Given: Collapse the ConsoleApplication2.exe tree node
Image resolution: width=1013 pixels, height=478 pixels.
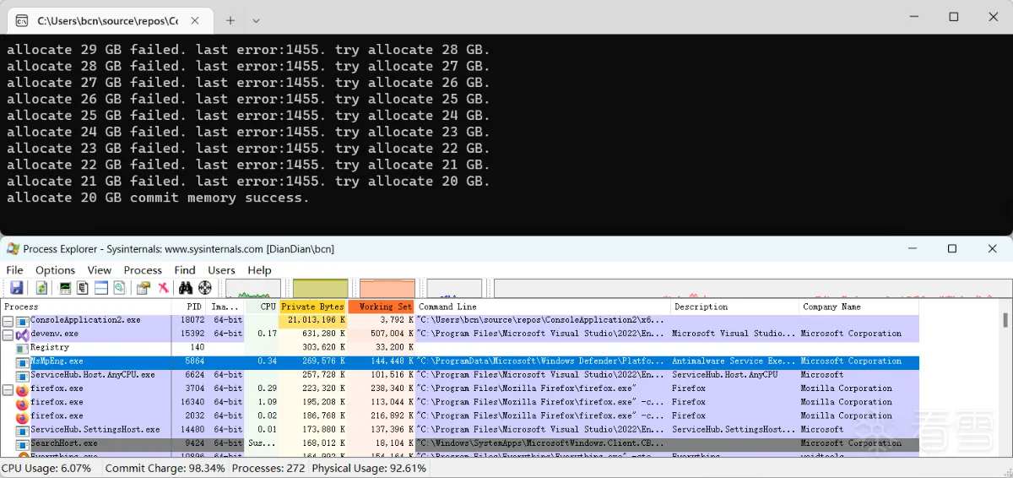Looking at the screenshot, I should point(8,321).
